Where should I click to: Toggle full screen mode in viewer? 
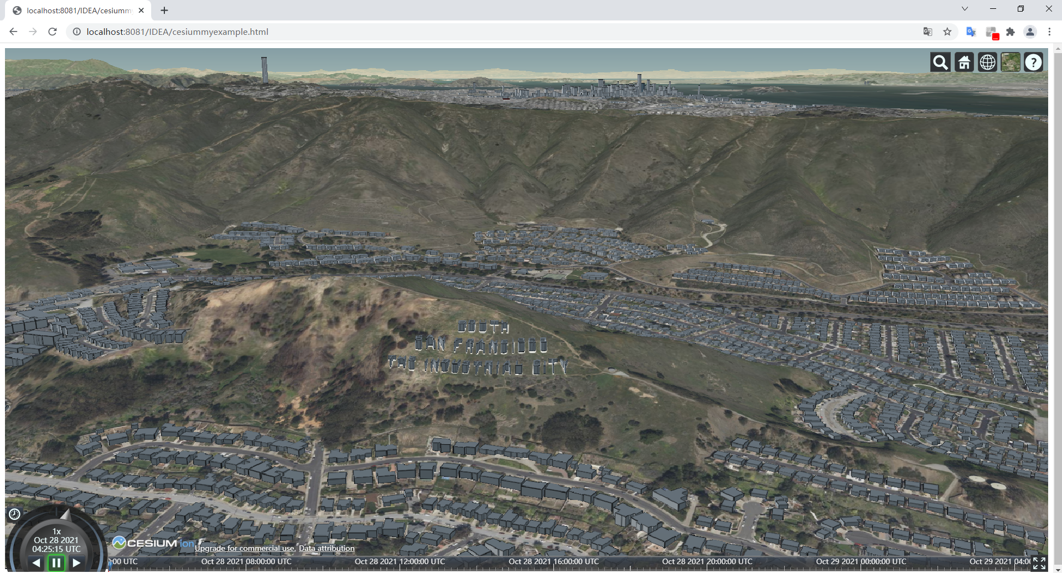pos(1039,563)
